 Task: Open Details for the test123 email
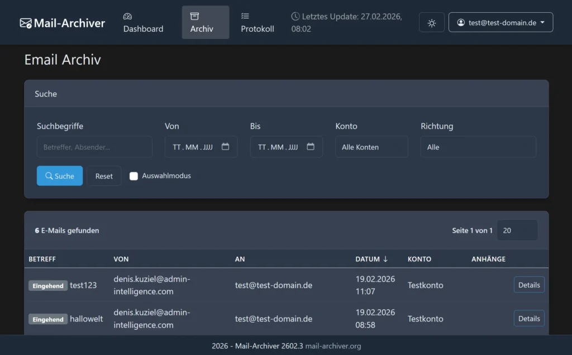click(x=528, y=285)
